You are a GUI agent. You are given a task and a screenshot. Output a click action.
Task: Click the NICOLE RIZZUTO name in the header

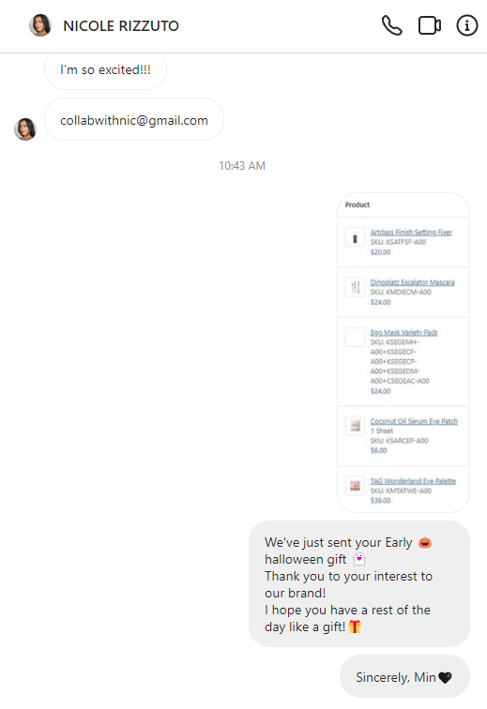(x=121, y=25)
